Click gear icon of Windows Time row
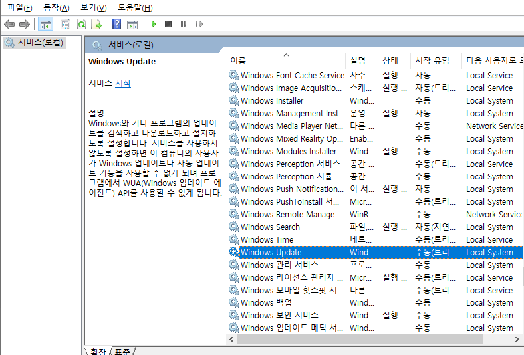Viewport: 524px width, 355px height. (234, 239)
